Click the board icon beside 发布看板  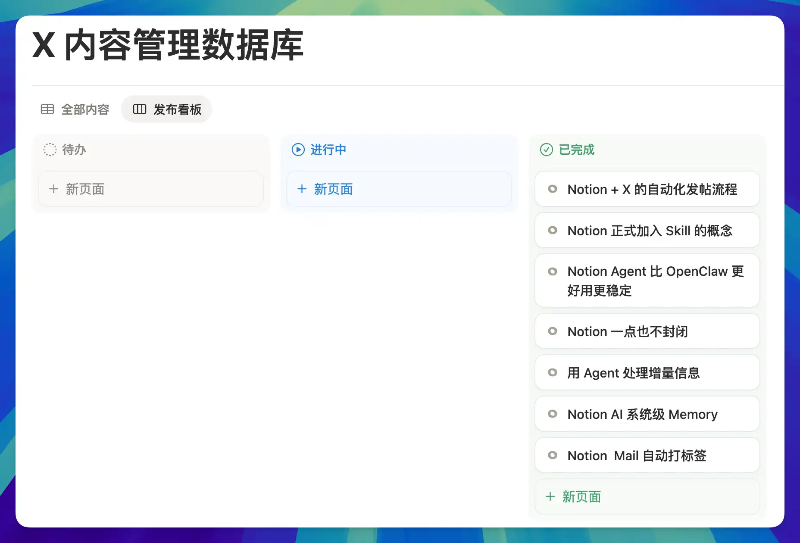pos(139,109)
